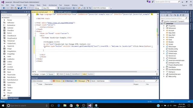
Task: Select Web.config in Solution Explorer
Action: 172,76
